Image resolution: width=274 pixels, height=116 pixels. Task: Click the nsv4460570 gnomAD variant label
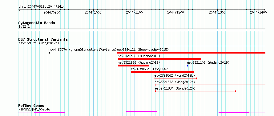click(x=83, y=50)
